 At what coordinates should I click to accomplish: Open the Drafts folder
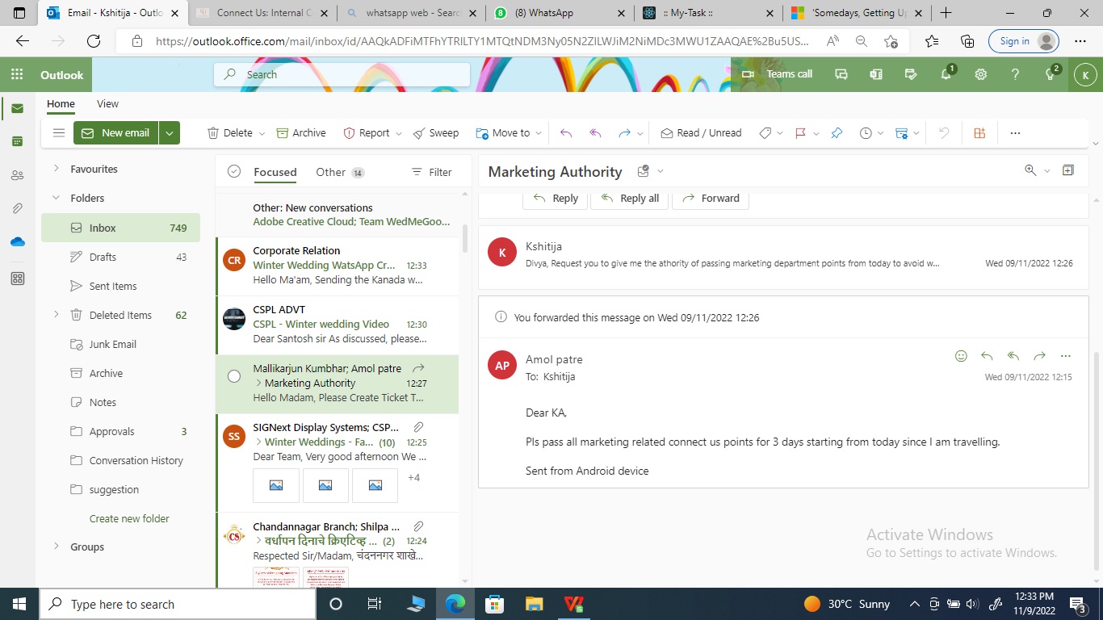coord(120,257)
